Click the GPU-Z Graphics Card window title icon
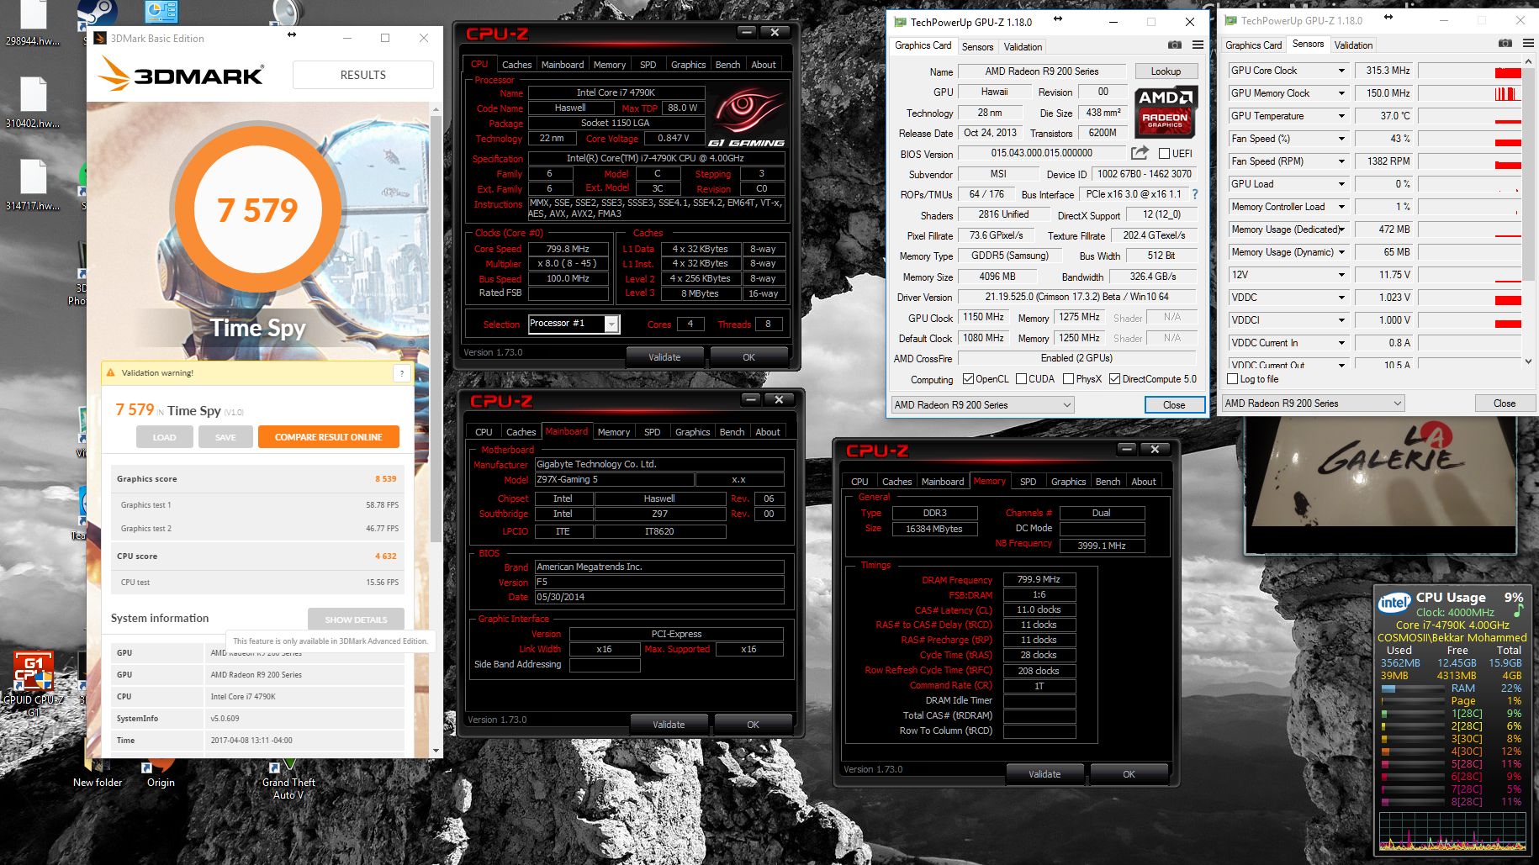 [900, 22]
